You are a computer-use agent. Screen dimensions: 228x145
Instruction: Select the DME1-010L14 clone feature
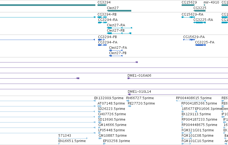(x=178, y=94)
